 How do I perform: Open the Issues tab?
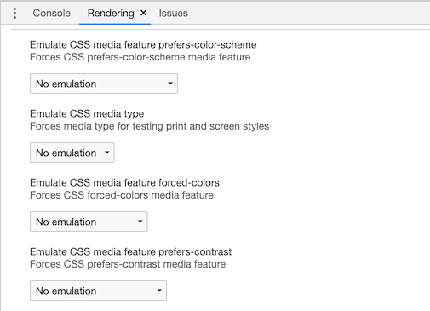coord(173,14)
